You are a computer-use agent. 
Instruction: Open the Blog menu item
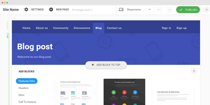(99, 28)
